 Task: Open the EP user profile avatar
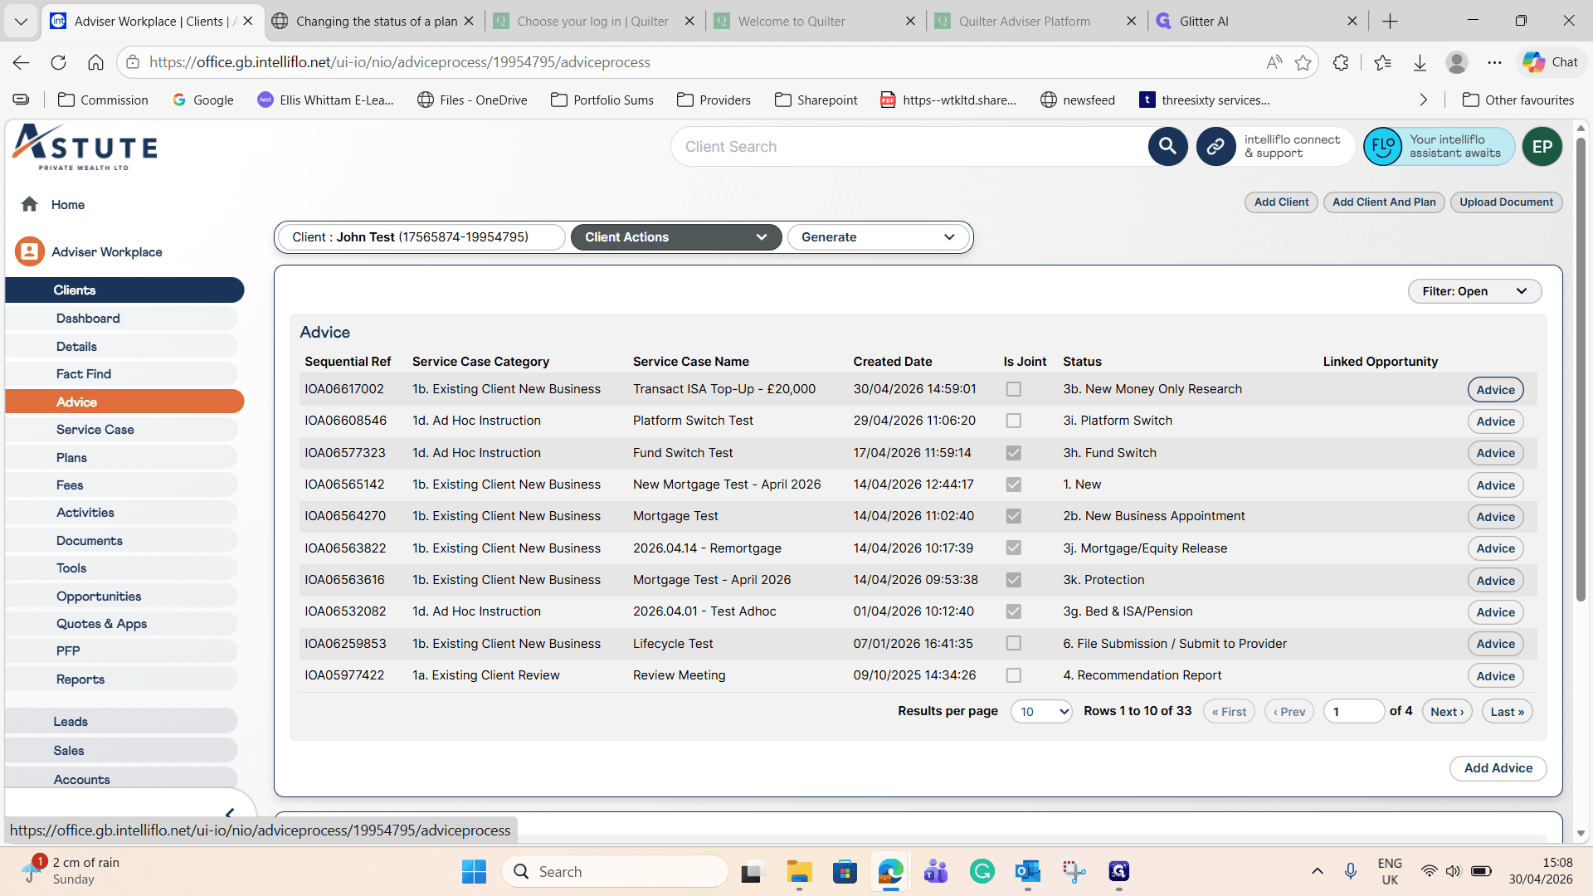[x=1542, y=147]
